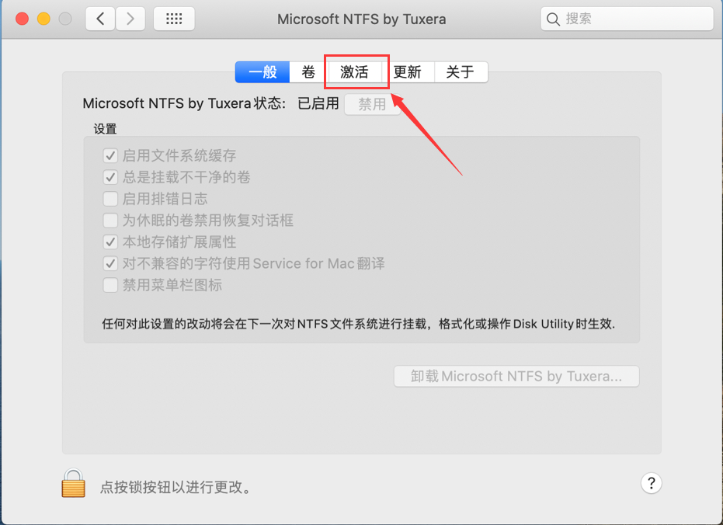Click into the 搜索 search field
The width and height of the screenshot is (723, 525).
pyautogui.click(x=633, y=19)
